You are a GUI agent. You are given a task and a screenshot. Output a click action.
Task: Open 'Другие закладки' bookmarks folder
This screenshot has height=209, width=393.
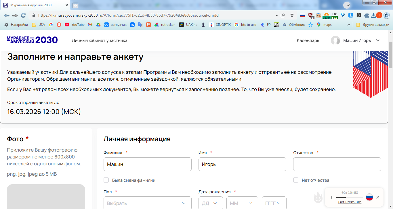(373, 25)
